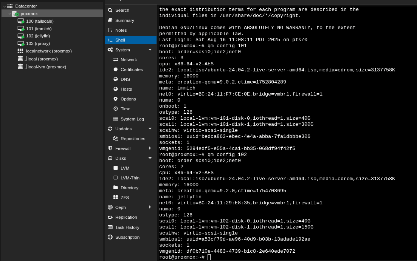Select VM 102 (jellyfin) in tree
The width and height of the screenshot is (417, 261).
tap(38, 36)
